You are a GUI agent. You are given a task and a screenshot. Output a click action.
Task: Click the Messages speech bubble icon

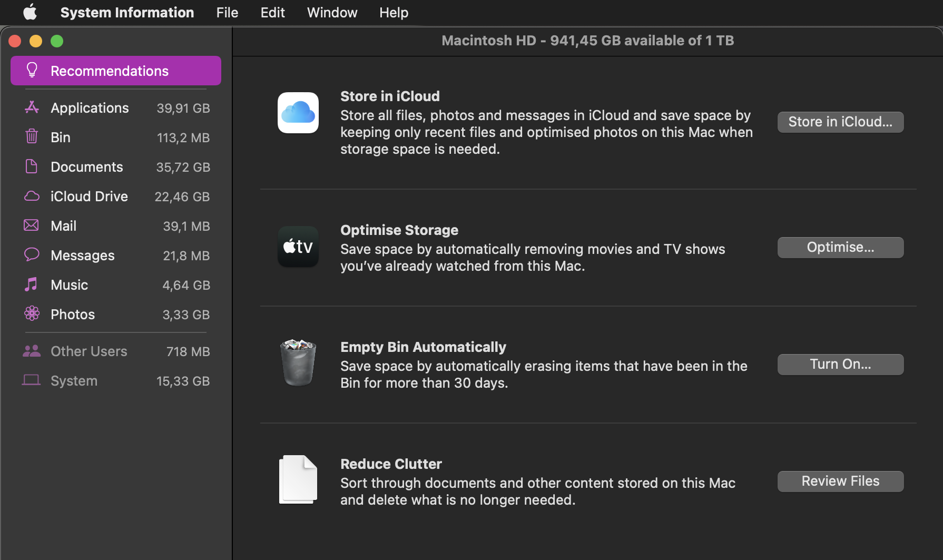[32, 255]
